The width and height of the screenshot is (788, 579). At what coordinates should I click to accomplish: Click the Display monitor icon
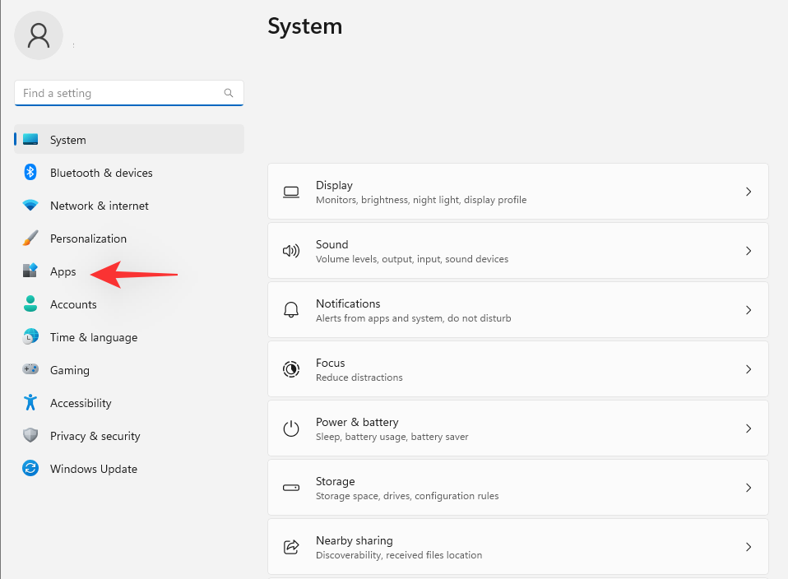[x=291, y=192]
